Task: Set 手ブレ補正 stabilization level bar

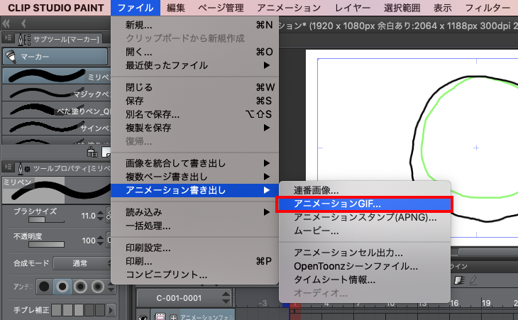Action: point(78,310)
